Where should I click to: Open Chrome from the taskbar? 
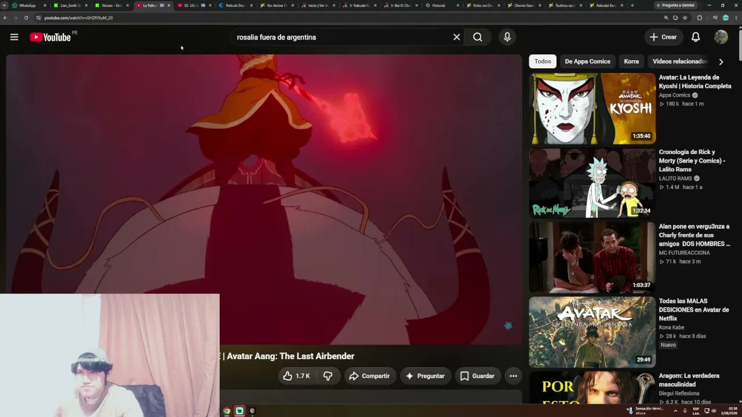227,411
